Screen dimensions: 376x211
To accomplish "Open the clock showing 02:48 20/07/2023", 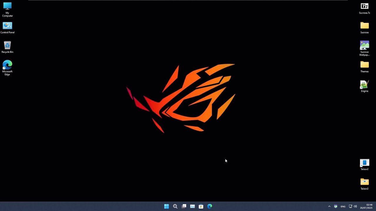I will [x=366, y=206].
